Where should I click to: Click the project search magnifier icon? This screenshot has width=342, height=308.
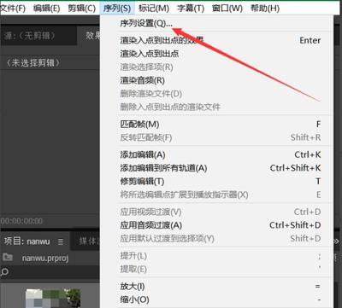pyautogui.click(x=4, y=272)
